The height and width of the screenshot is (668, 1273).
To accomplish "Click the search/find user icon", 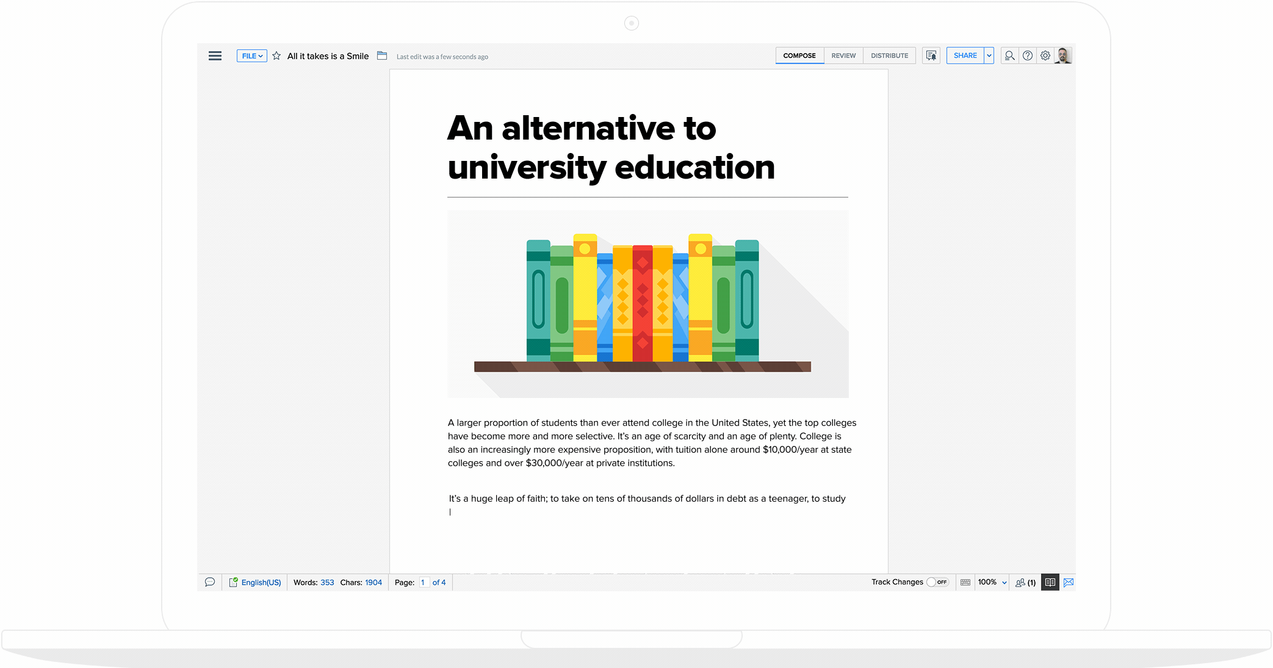I will click(x=1009, y=56).
